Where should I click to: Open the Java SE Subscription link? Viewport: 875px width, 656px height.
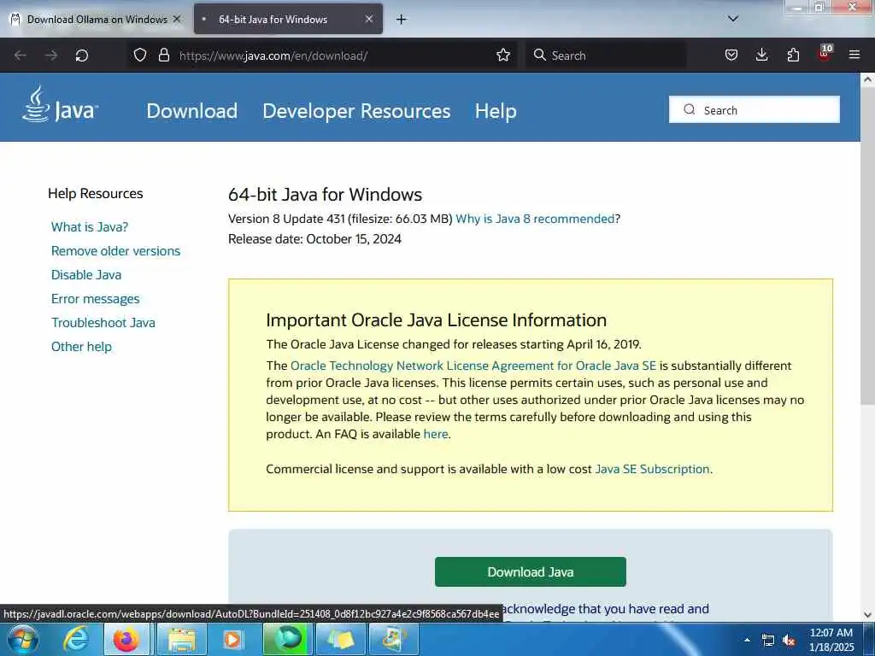[652, 469]
